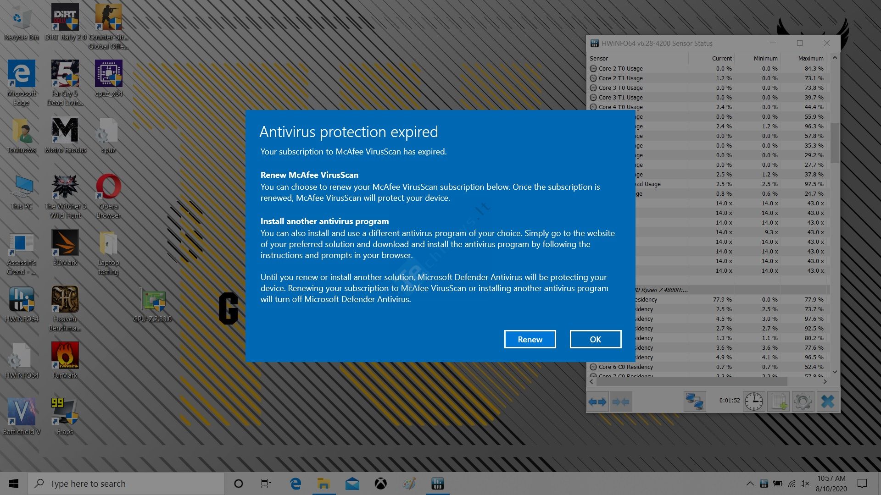Select the Core 2 T1 Usage row
Viewport: 881px width, 495px height.
(x=708, y=78)
